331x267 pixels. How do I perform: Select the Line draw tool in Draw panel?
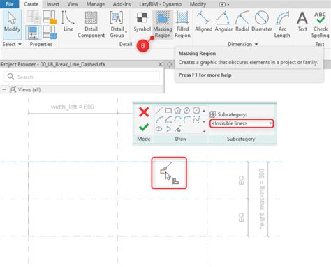coord(159,110)
